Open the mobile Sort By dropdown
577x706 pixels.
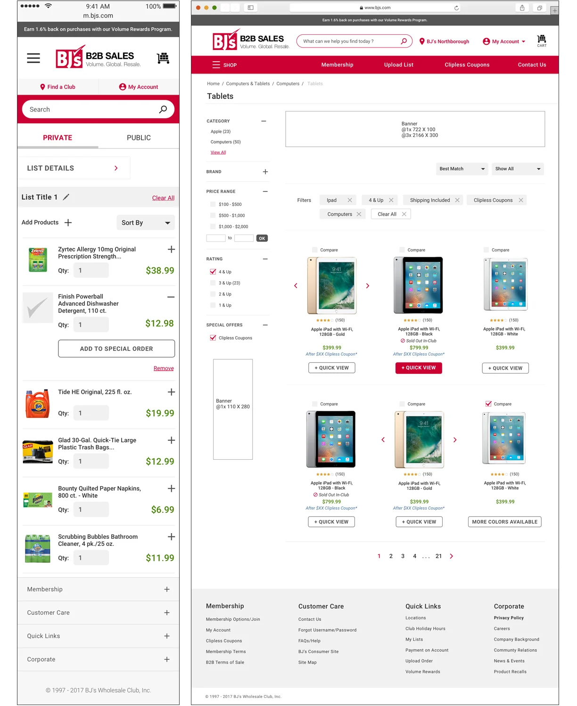tap(146, 223)
